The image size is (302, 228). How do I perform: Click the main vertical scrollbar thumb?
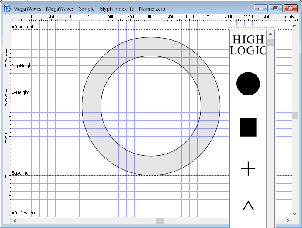[x=295, y=115]
